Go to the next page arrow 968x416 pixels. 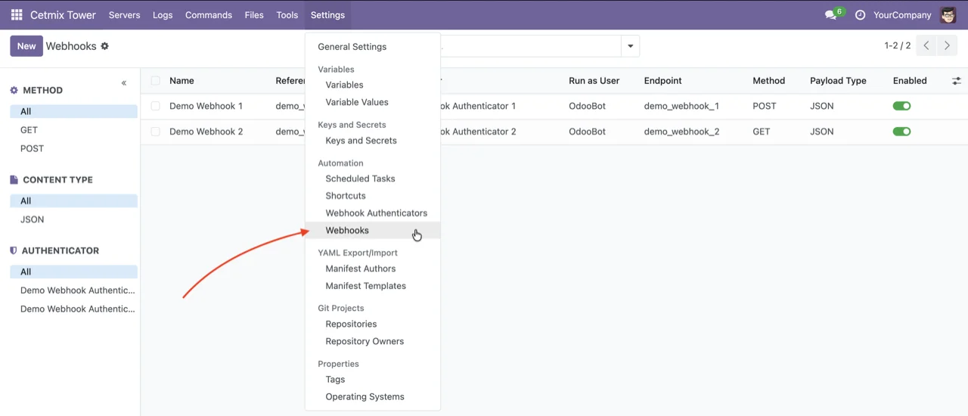tap(947, 46)
